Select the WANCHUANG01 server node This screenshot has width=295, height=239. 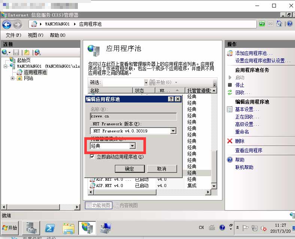click(x=48, y=66)
